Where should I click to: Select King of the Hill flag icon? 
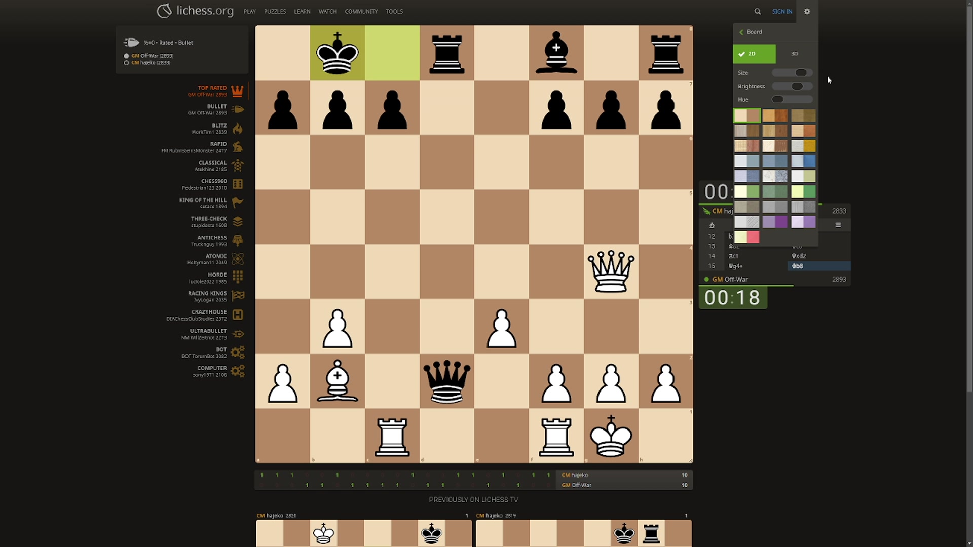click(x=237, y=203)
